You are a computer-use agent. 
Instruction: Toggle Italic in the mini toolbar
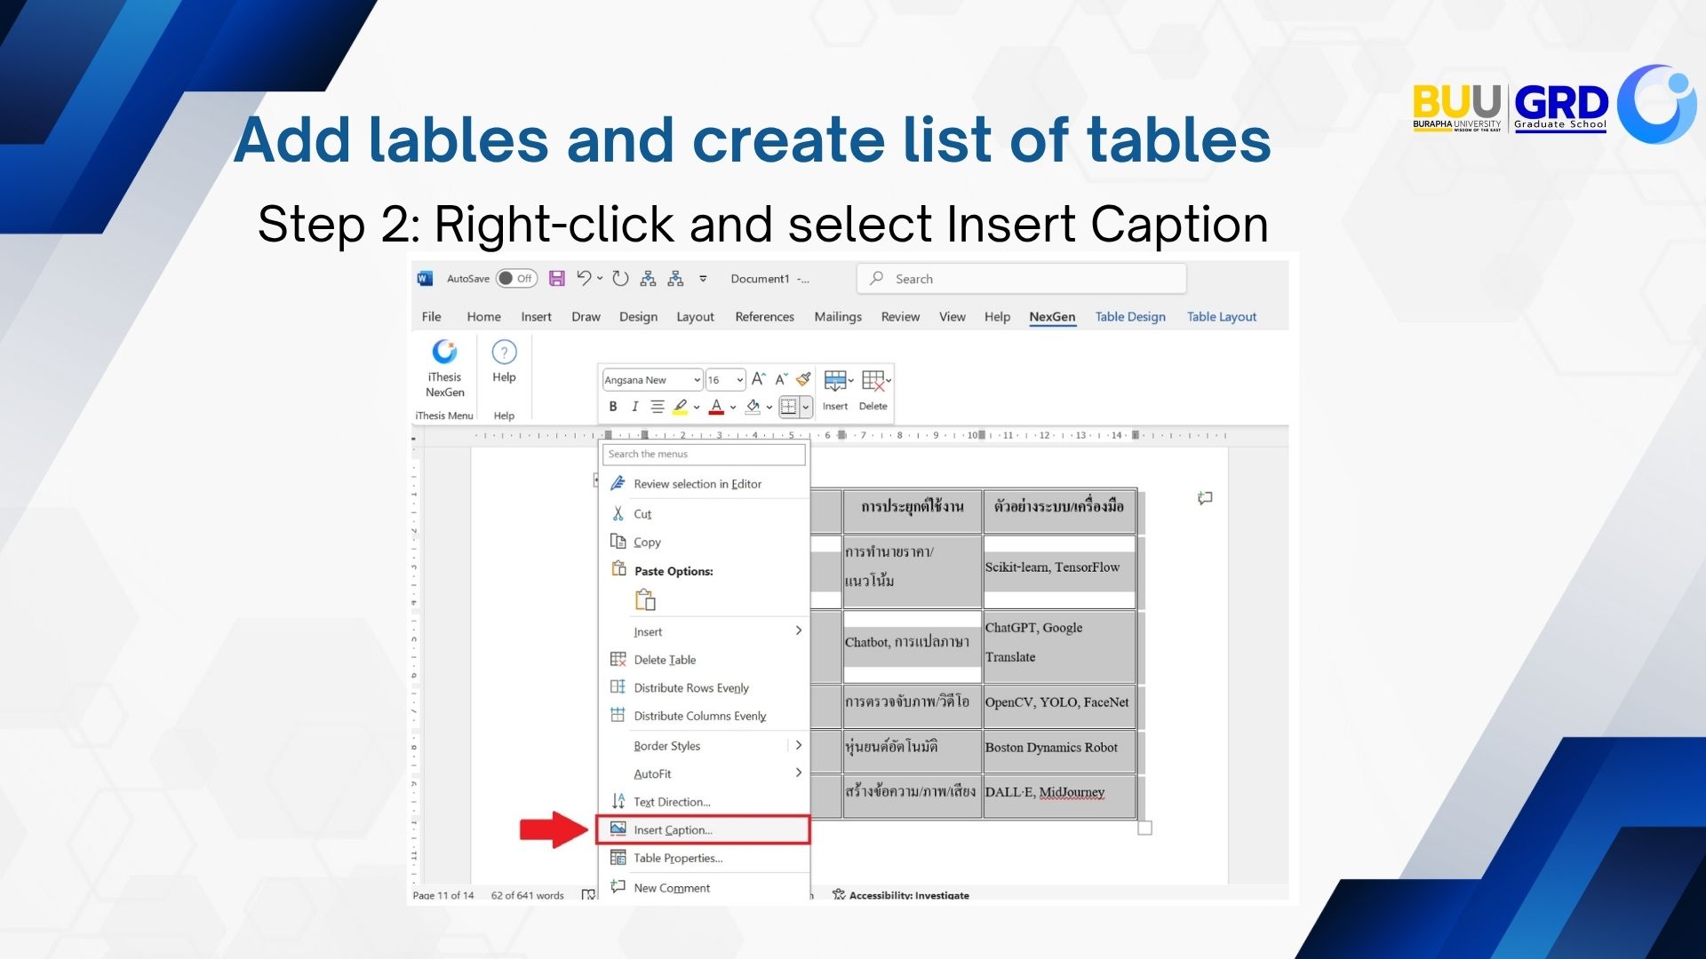click(634, 407)
